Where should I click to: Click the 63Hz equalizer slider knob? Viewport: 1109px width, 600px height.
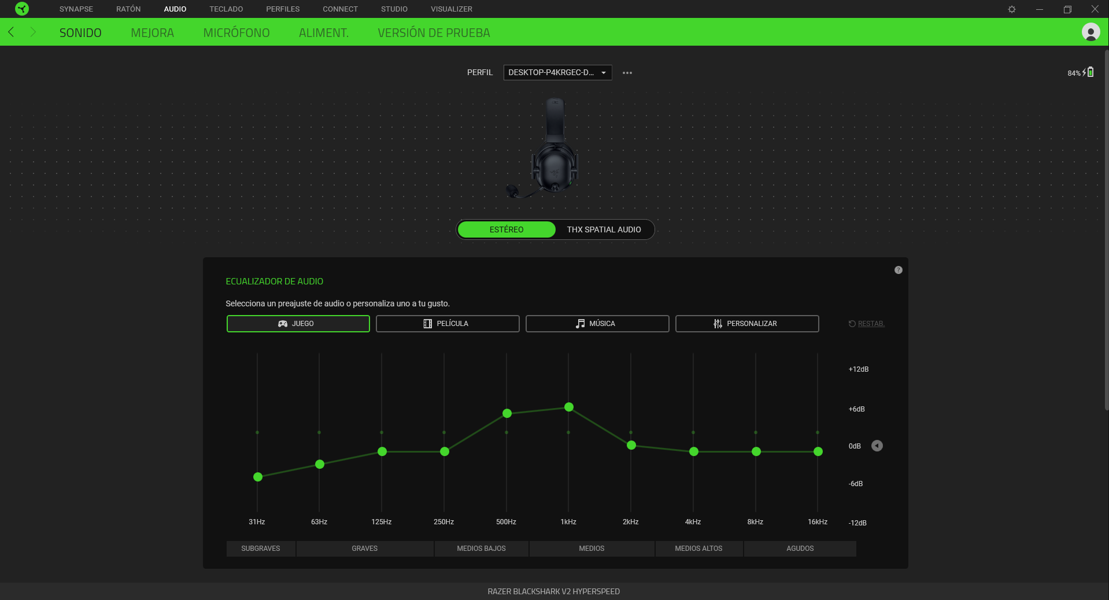click(320, 464)
